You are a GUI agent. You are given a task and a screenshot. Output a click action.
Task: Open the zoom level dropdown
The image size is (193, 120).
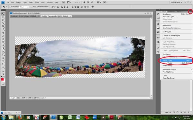77,2
